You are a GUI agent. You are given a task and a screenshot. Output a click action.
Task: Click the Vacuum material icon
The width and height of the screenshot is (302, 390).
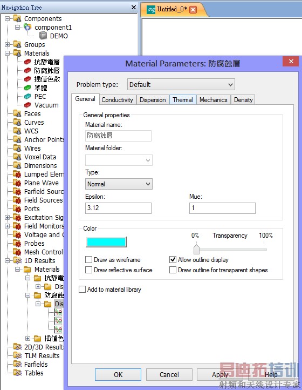click(x=28, y=105)
